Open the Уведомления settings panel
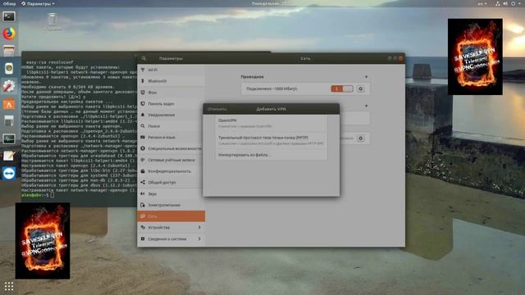The height and width of the screenshot is (295, 525). [x=171, y=115]
